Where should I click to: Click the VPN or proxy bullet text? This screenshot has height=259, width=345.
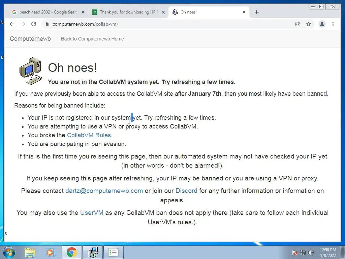tap(113, 126)
